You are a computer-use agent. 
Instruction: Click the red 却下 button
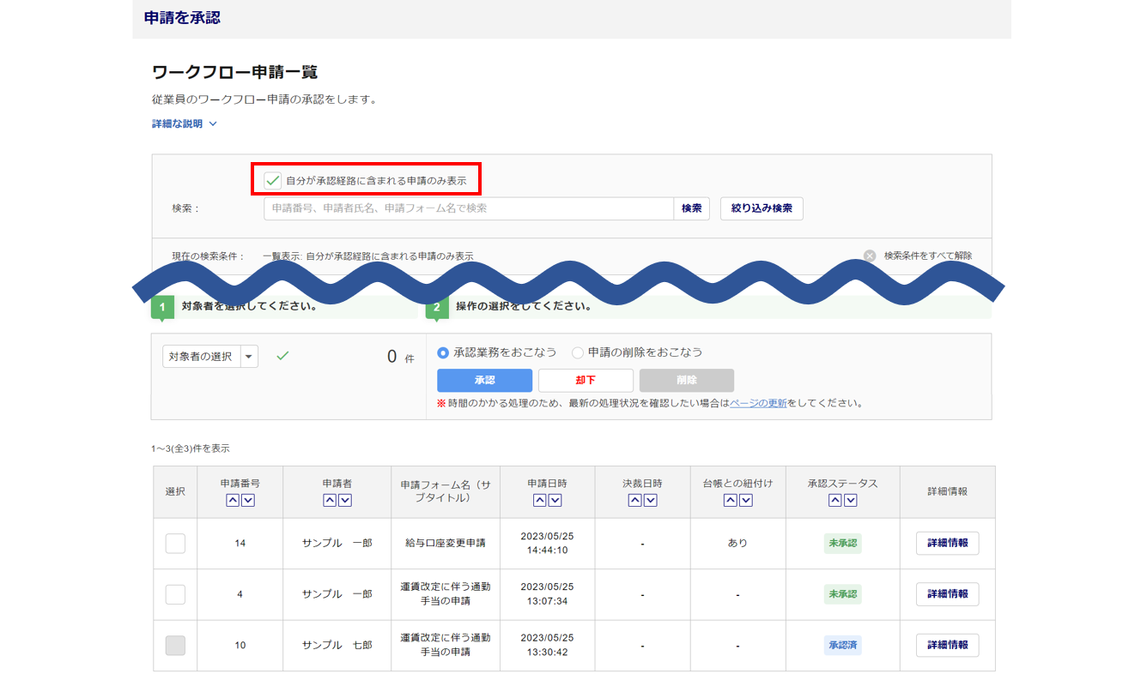pos(586,380)
